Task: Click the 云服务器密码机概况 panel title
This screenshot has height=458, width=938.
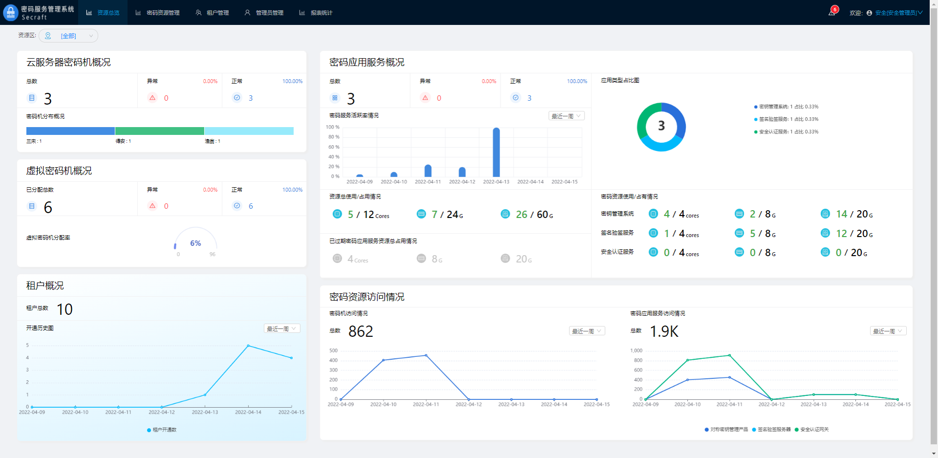Action: 68,63
